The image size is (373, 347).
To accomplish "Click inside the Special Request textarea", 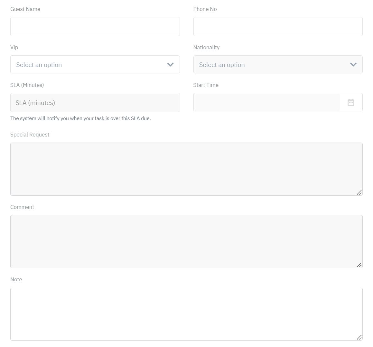I will pos(186,169).
